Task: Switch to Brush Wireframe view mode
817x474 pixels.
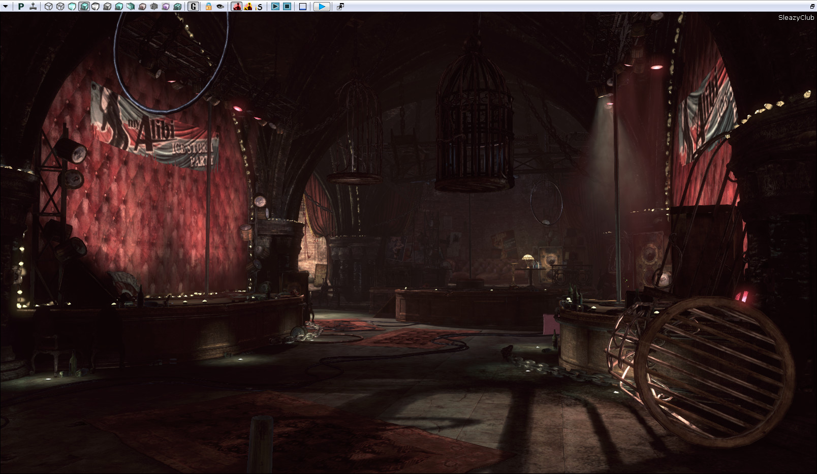Action: (48, 7)
